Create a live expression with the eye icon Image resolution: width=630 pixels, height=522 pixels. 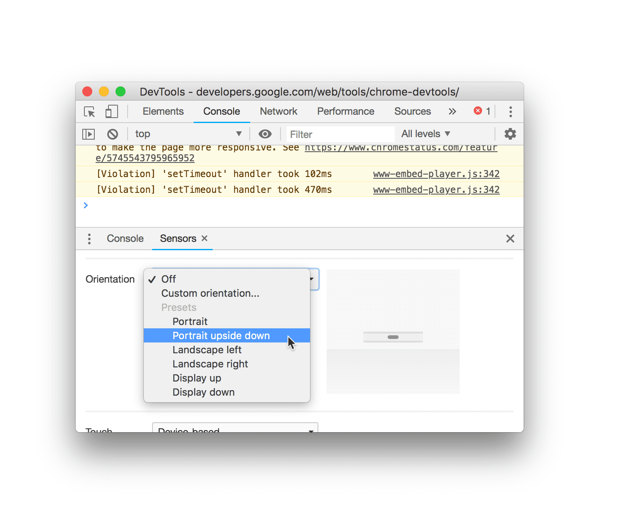click(265, 134)
